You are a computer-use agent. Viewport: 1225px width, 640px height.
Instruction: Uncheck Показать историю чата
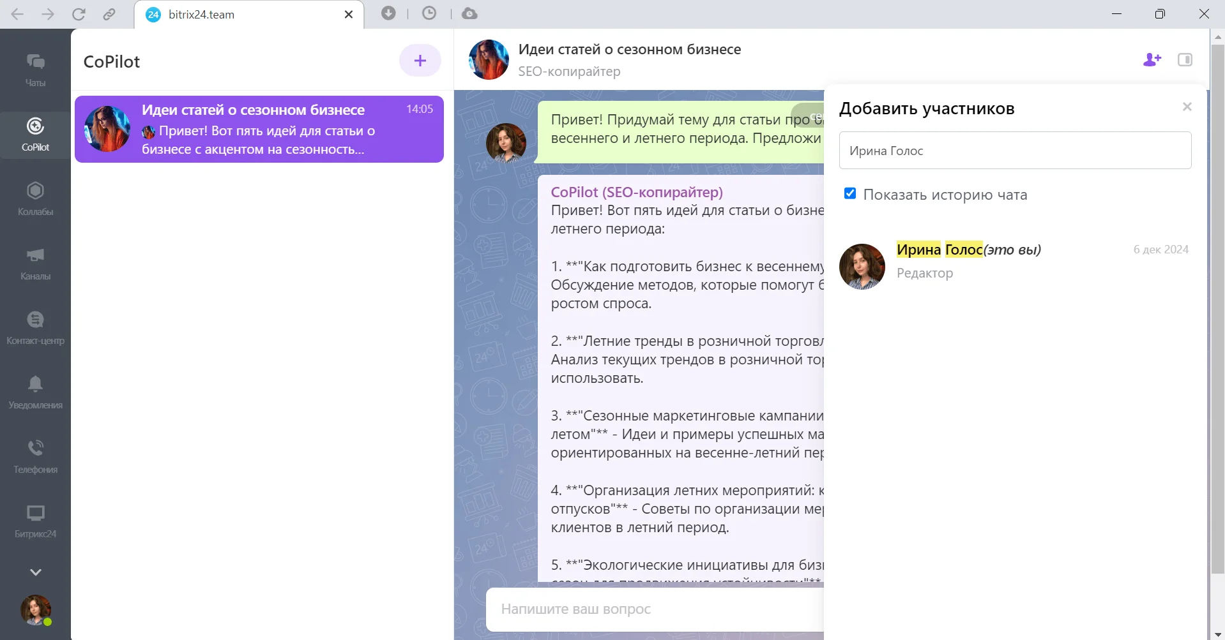[849, 193]
